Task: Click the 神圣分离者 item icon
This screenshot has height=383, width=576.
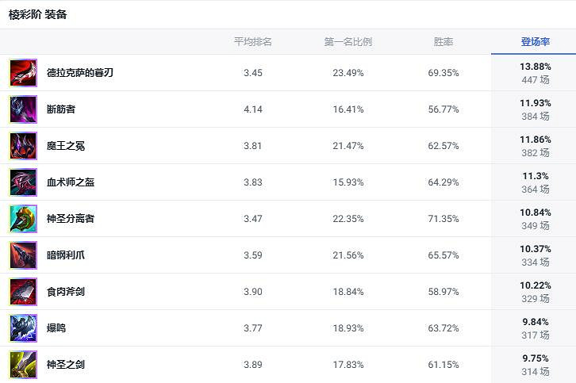Action: click(23, 219)
